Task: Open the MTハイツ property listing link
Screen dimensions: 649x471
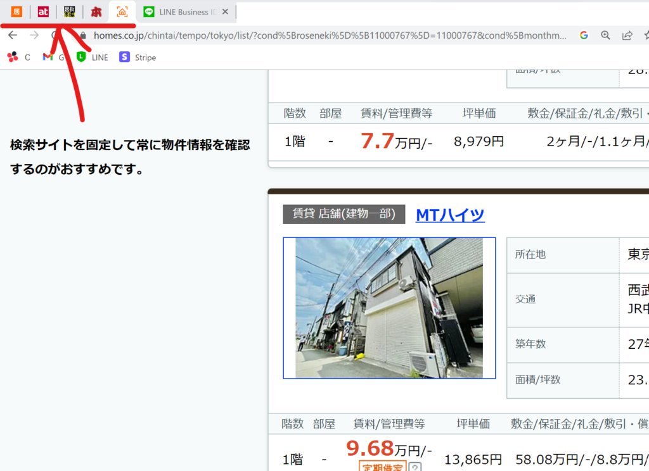Action: coord(450,215)
